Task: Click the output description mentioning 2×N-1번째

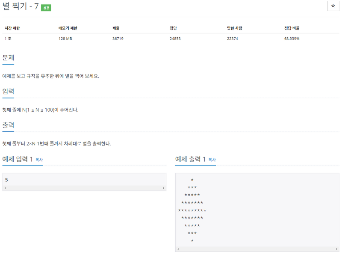Action: (56, 143)
